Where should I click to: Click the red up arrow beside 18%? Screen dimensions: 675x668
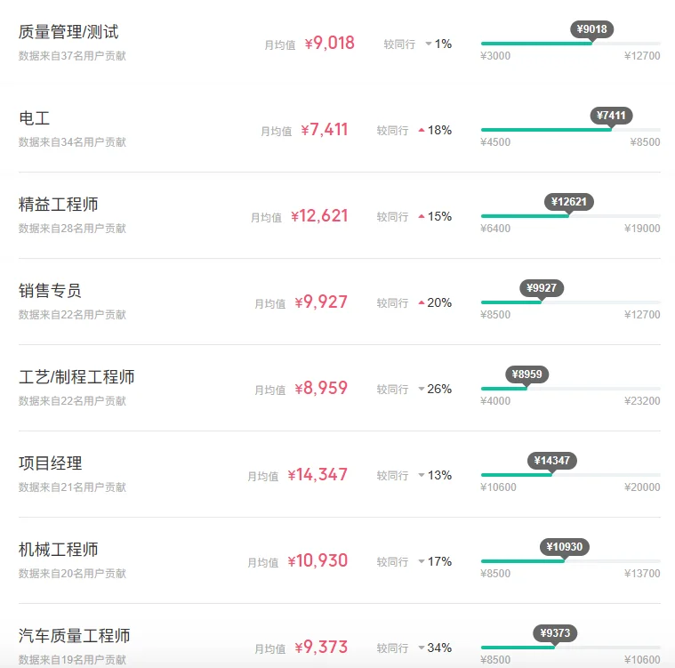[x=422, y=130]
